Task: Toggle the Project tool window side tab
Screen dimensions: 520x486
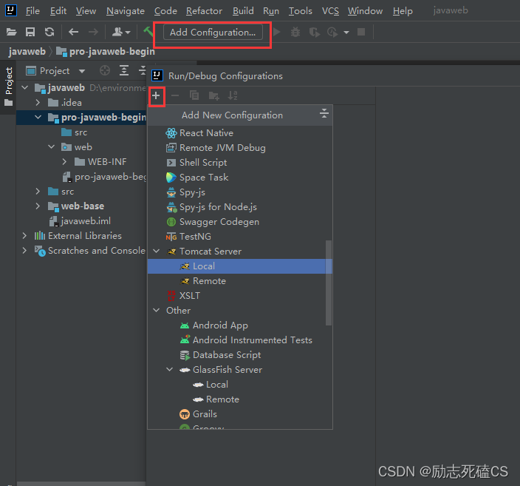Action: pos(9,87)
